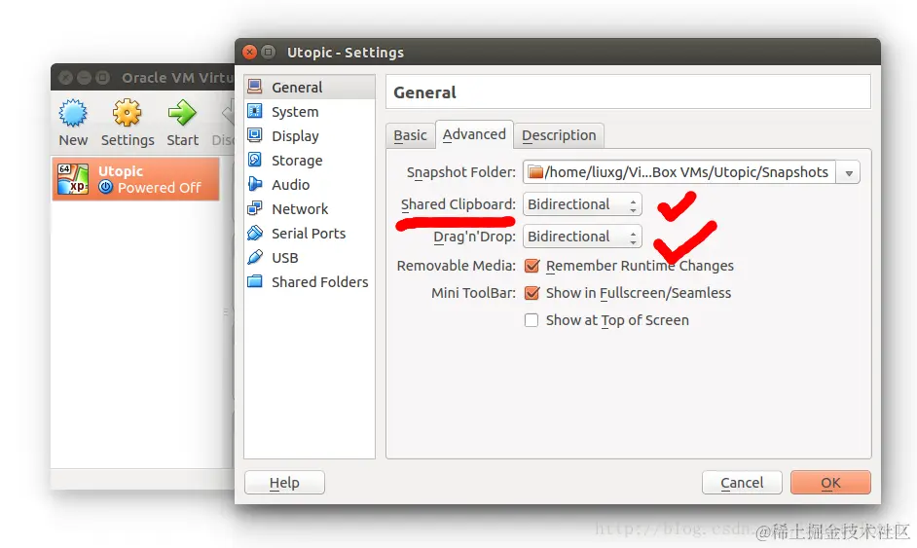917x548 pixels.
Task: Open the General settings category
Action: coord(310,88)
